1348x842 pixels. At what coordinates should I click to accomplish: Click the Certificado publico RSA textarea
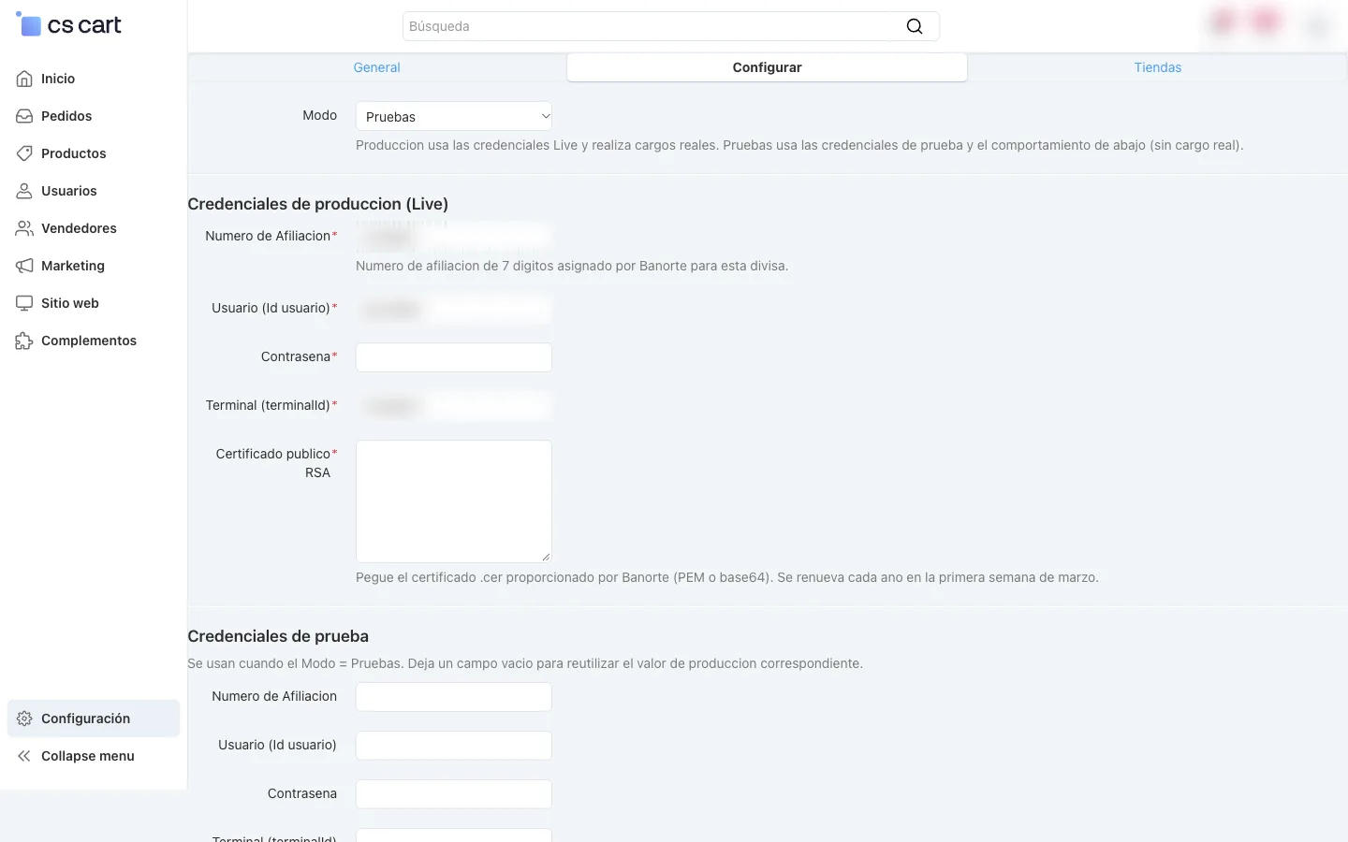tap(454, 501)
